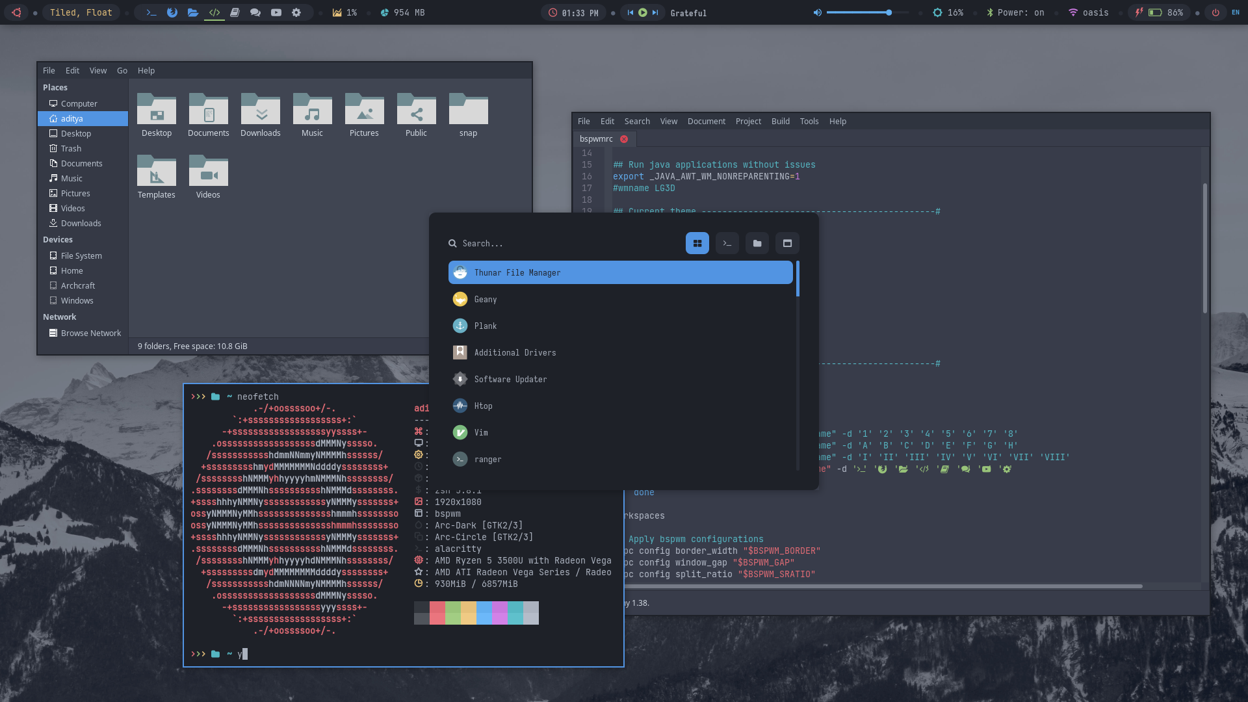Image resolution: width=1248 pixels, height=702 pixels.
Task: Switch launcher to file browser mode
Action: [757, 243]
